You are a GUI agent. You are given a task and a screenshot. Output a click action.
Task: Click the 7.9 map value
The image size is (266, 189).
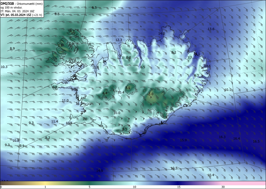point(71,44)
